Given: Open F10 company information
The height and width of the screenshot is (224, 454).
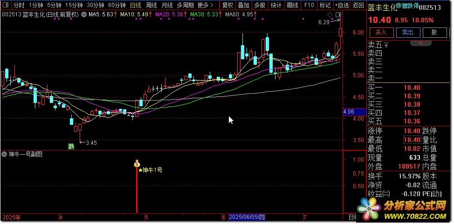Looking at the screenshot, I should point(309,5).
